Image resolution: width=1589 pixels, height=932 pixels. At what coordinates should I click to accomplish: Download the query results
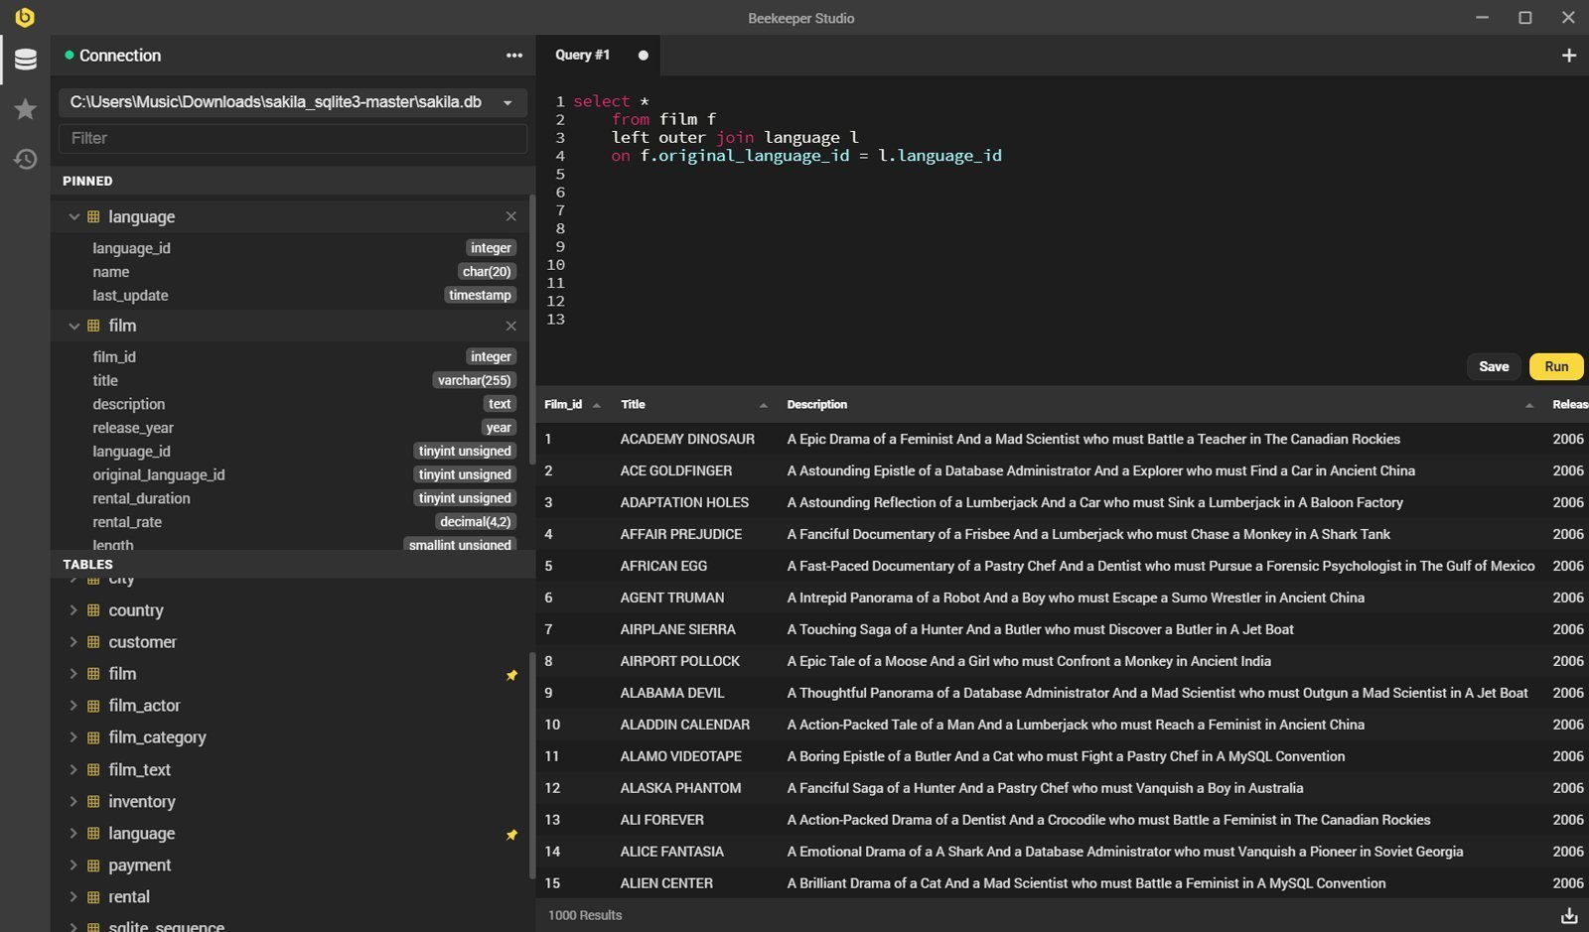(x=1569, y=915)
